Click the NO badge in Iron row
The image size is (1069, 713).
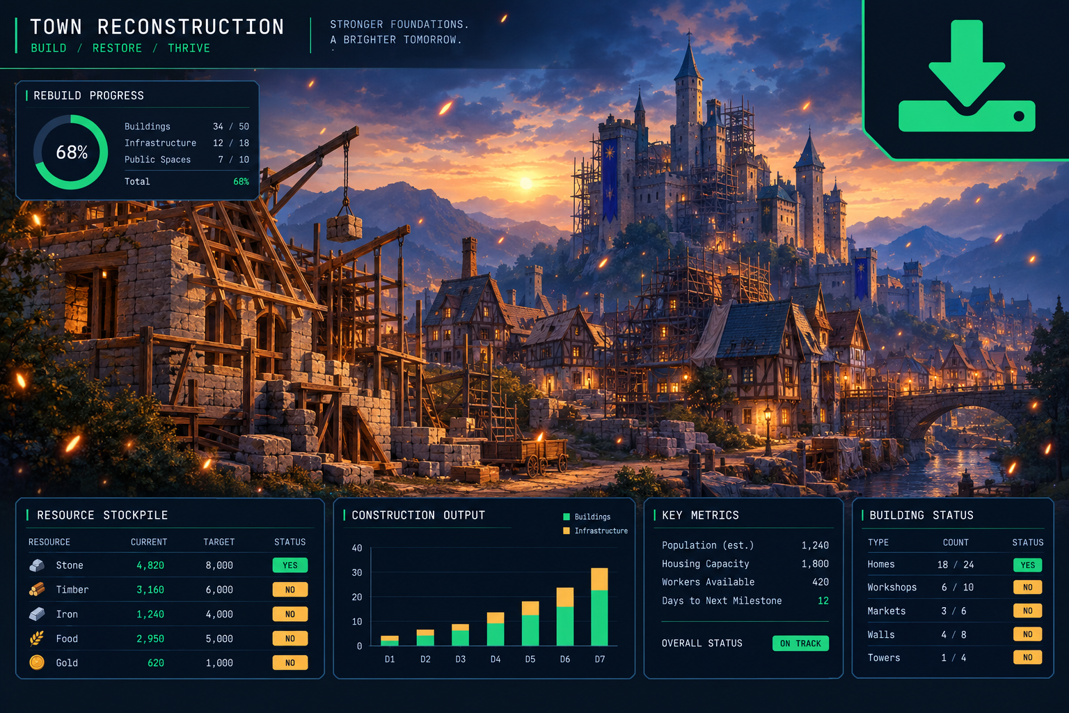click(x=290, y=614)
